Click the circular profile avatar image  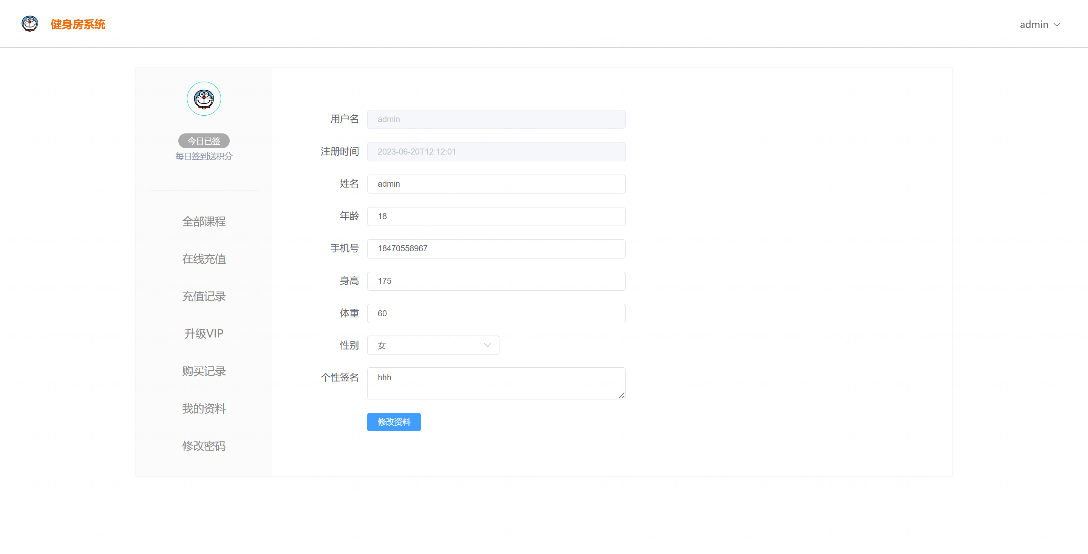[x=204, y=99]
